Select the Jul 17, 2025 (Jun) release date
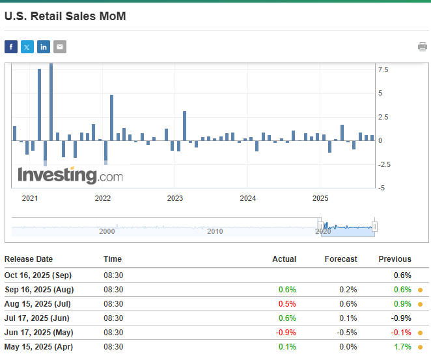Image resolution: width=431 pixels, height=356 pixels. [37, 318]
